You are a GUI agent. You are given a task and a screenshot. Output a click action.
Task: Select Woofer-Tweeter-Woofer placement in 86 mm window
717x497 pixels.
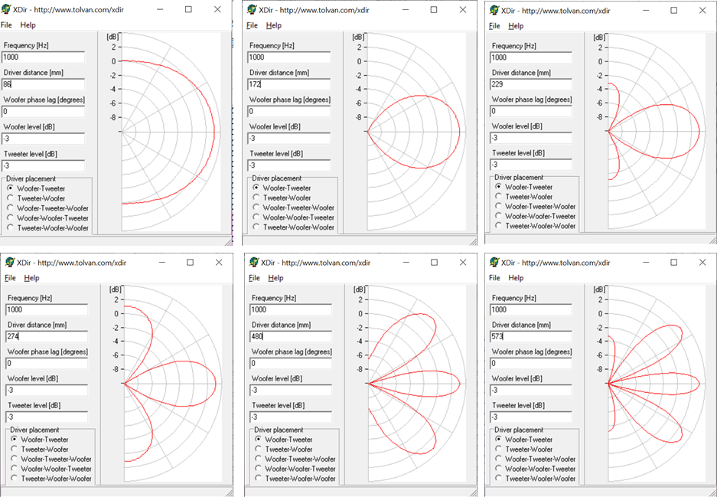point(47,208)
